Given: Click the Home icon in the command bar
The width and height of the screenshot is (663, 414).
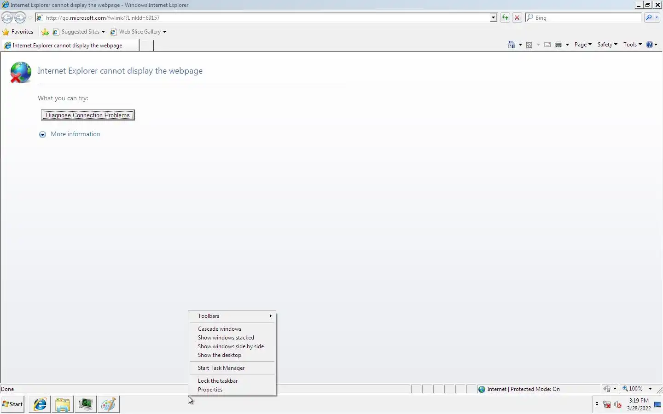Looking at the screenshot, I should click(x=511, y=45).
